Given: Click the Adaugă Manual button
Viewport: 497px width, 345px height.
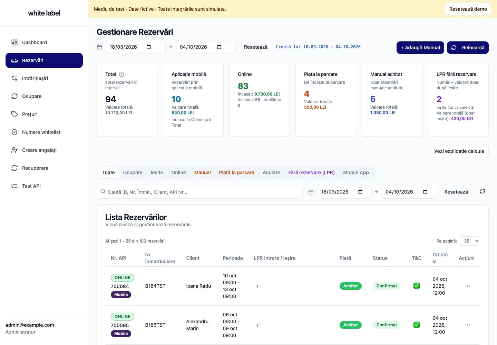Looking at the screenshot, I should pyautogui.click(x=420, y=48).
